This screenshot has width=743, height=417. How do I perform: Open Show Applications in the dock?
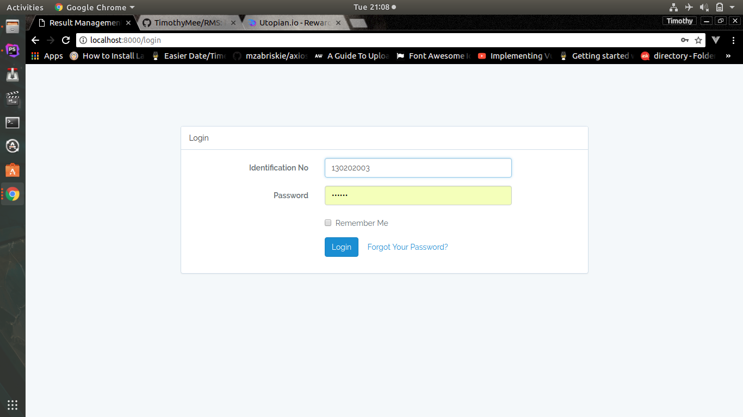[12, 405]
